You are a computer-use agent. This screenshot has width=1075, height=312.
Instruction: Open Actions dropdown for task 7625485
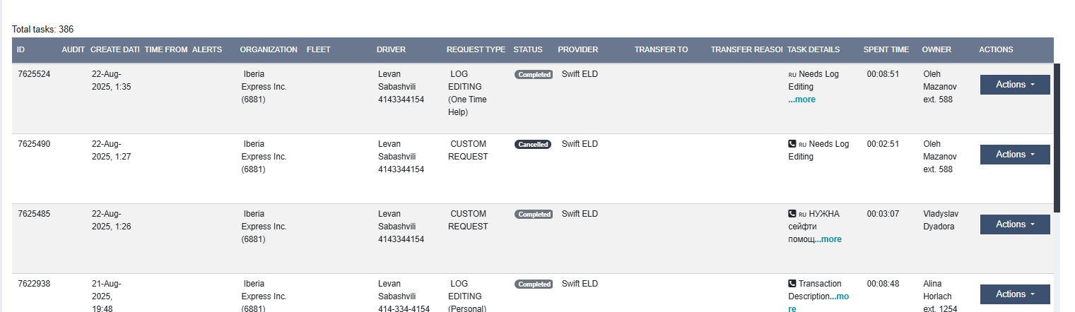tap(1015, 224)
